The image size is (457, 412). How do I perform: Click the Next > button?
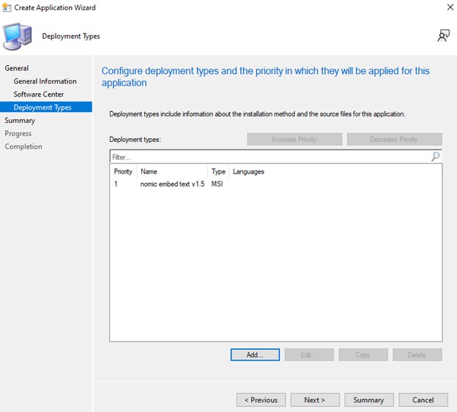tap(315, 400)
